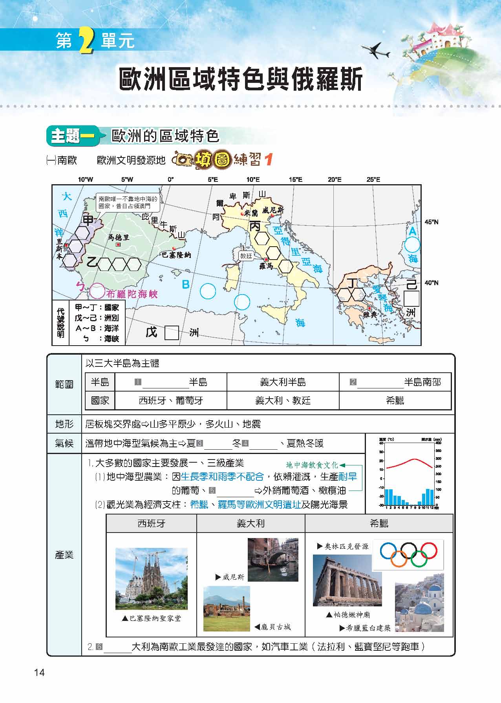Click the blue text 耐旱
The width and height of the screenshot is (501, 703).
[347, 477]
